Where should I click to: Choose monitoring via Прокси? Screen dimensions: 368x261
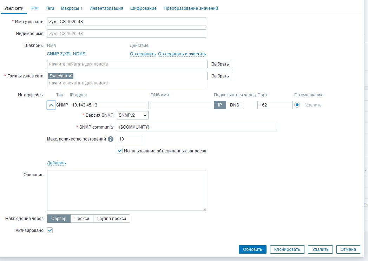point(82,218)
